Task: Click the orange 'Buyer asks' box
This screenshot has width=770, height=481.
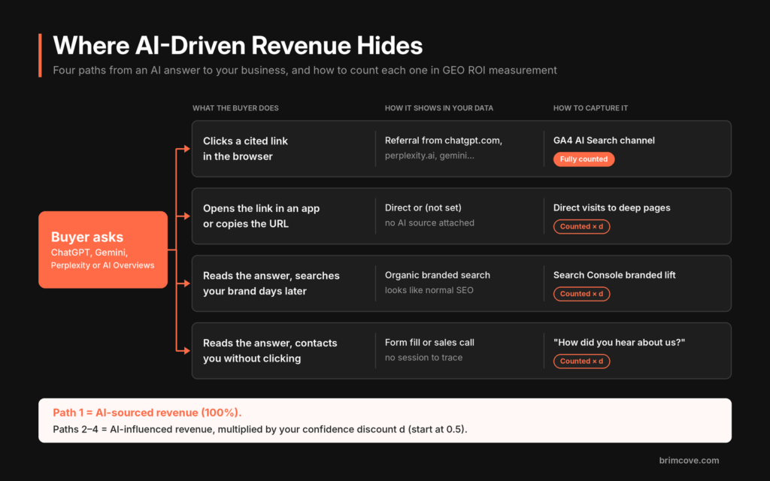Action: pyautogui.click(x=103, y=250)
